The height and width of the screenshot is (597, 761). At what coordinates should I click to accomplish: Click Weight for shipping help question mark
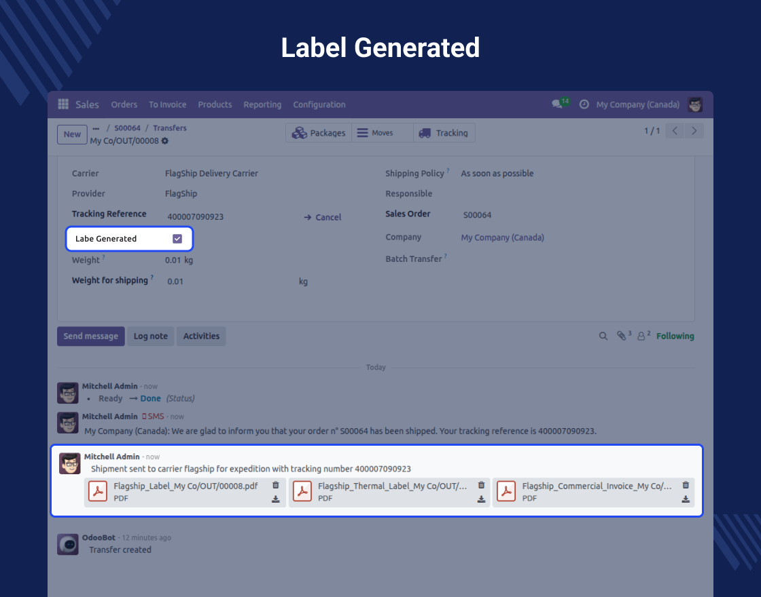pyautogui.click(x=152, y=277)
